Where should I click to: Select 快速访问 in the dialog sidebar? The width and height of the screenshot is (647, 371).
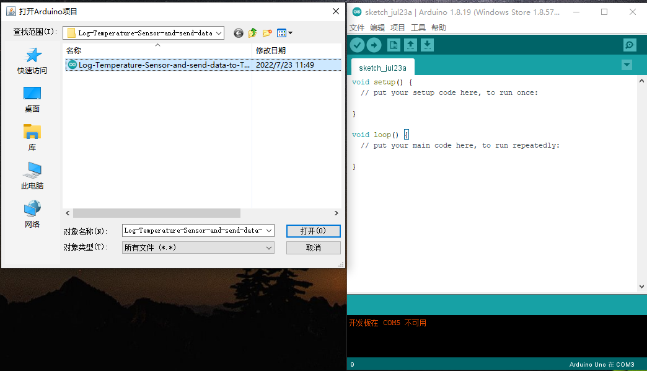tap(32, 61)
